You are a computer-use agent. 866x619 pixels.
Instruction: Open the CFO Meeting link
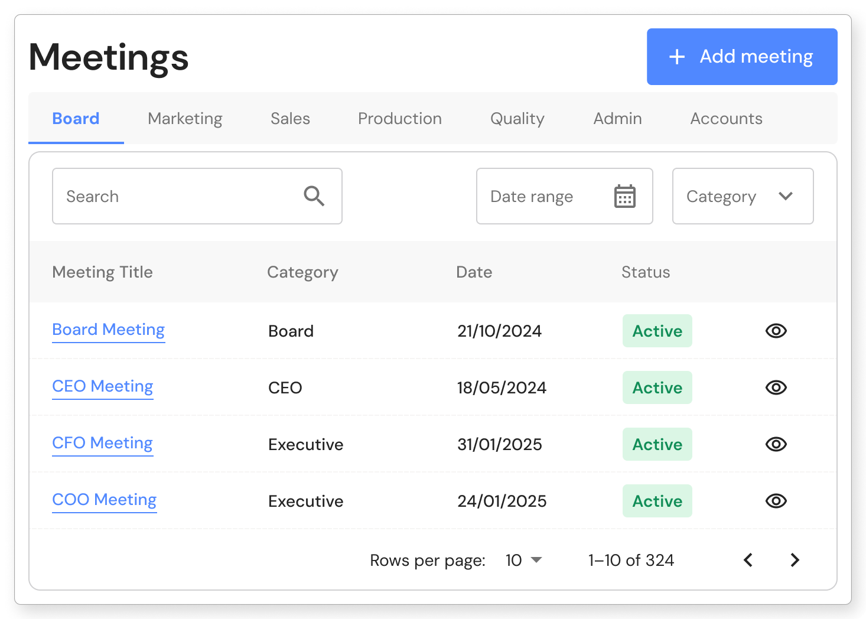(103, 443)
